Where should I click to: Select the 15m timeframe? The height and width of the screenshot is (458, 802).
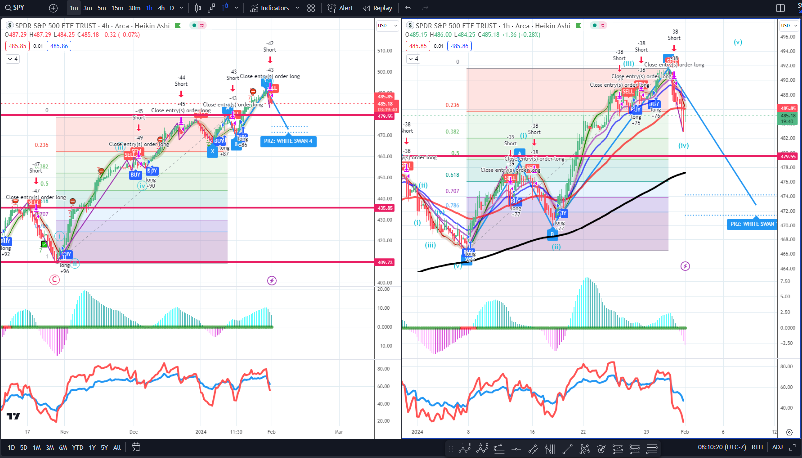click(x=117, y=8)
